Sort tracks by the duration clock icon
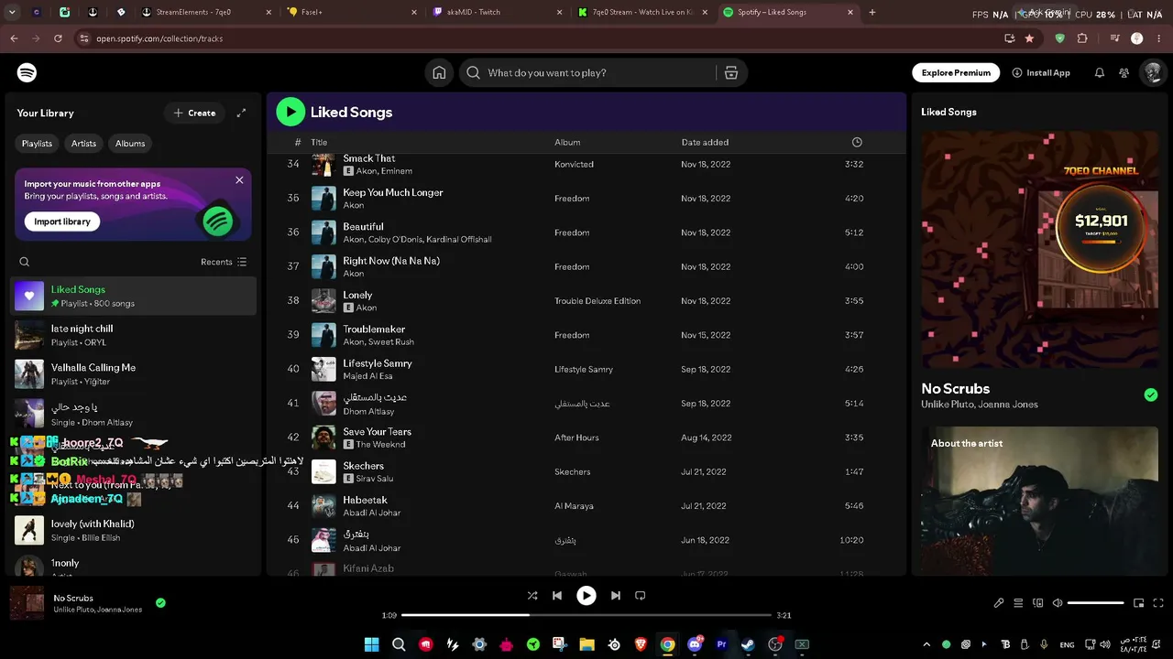This screenshot has height=659, width=1173. [x=857, y=142]
